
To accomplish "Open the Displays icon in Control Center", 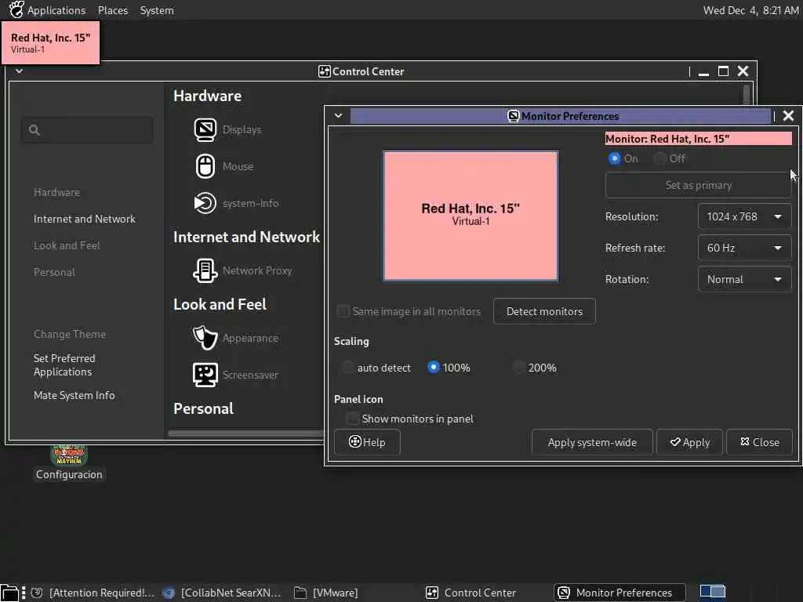I will (205, 129).
